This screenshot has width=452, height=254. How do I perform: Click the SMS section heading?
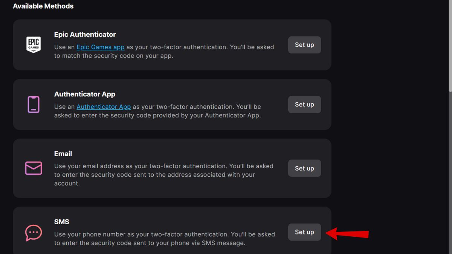tap(62, 222)
